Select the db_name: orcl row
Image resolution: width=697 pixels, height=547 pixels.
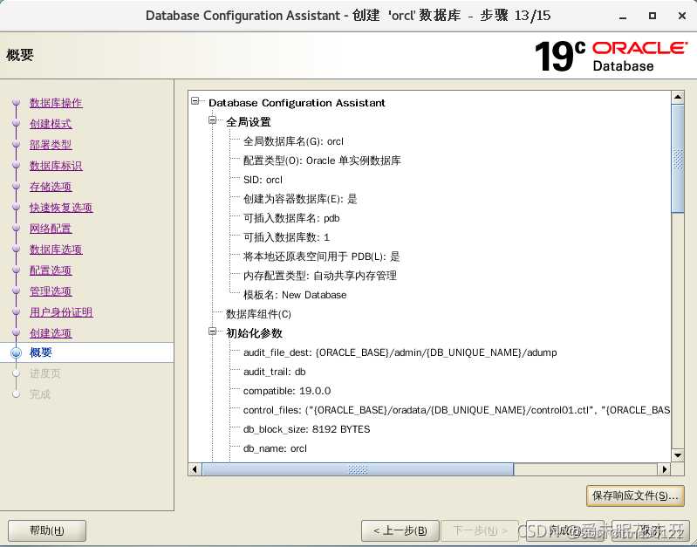coord(275,448)
